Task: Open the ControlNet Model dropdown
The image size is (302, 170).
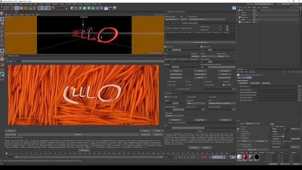Action: pos(222,103)
